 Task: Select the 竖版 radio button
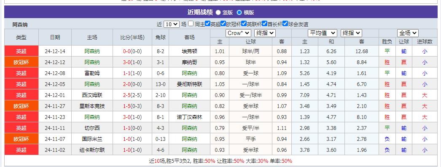click(x=218, y=12)
